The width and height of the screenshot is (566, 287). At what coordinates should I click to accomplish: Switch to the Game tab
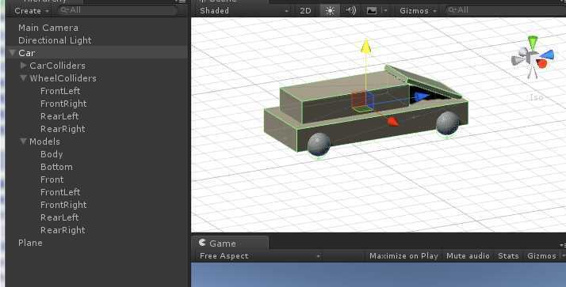tap(230, 244)
